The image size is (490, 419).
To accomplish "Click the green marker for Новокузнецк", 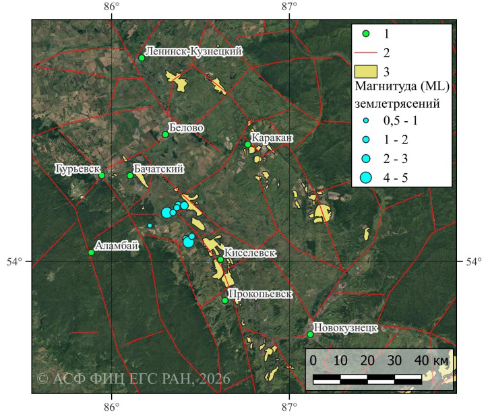I will pos(310,334).
